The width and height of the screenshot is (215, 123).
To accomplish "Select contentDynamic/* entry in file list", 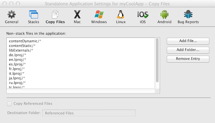I will [x=81, y=41].
